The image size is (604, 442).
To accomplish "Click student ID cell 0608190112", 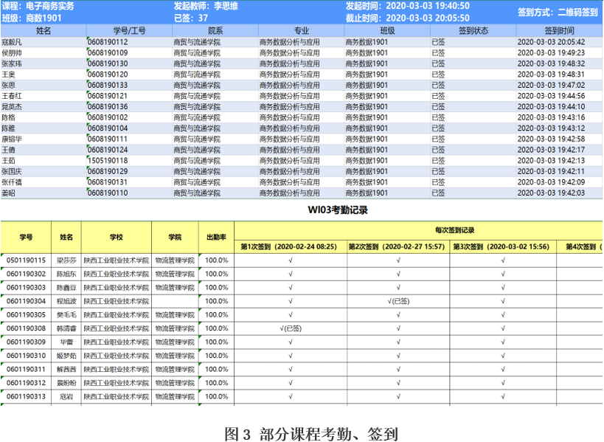I will [108, 42].
